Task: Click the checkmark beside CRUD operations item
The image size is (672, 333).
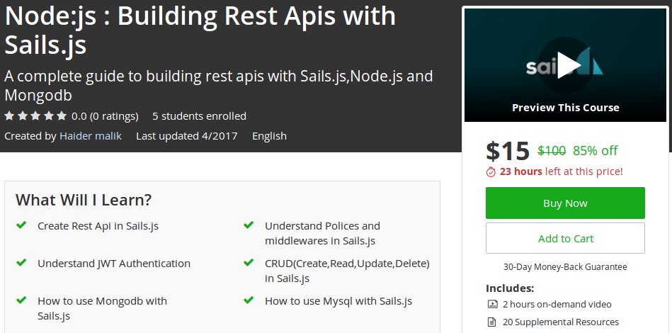Action: (249, 263)
